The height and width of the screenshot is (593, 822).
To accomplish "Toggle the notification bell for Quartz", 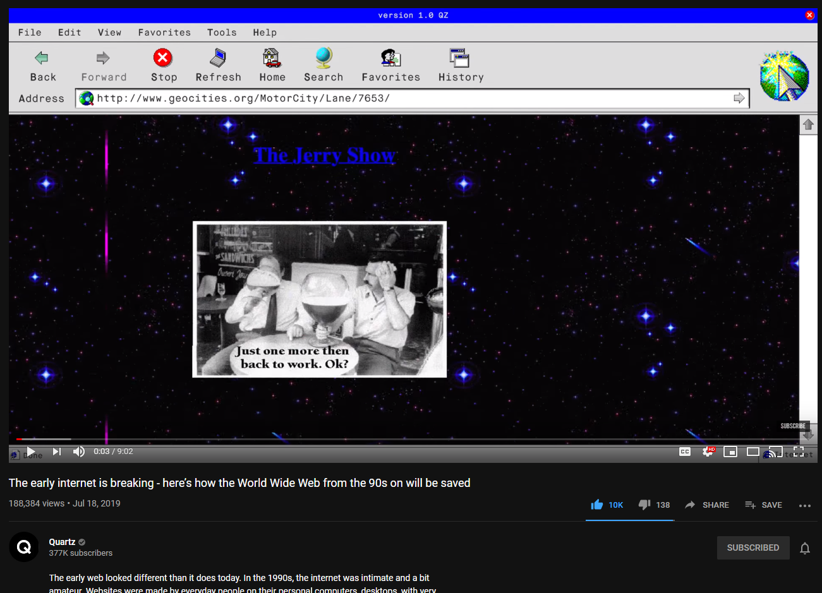I will pos(805,548).
